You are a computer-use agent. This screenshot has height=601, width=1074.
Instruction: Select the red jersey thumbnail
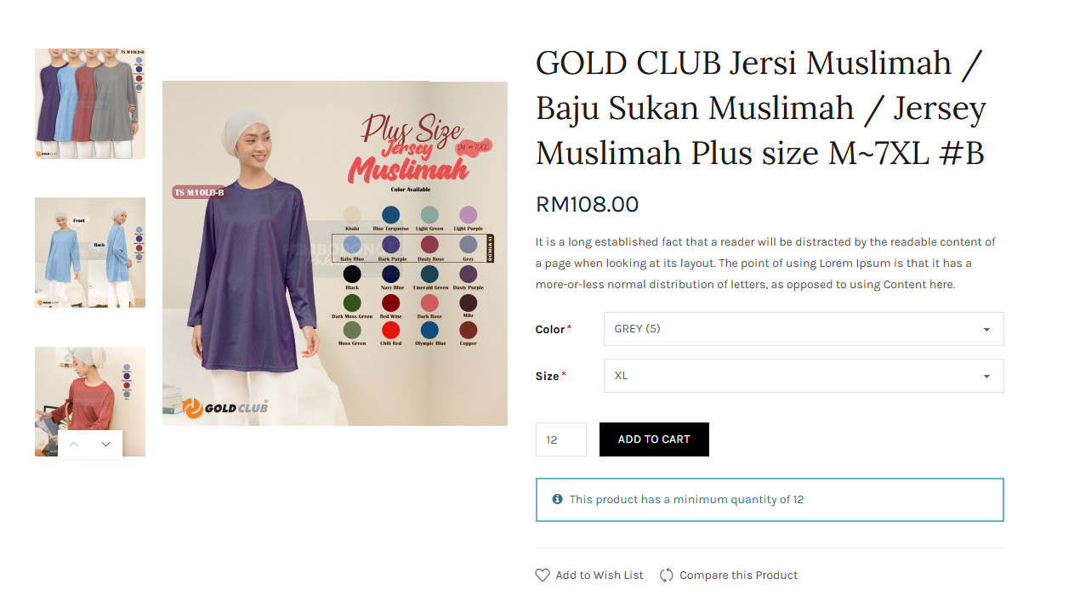90,401
